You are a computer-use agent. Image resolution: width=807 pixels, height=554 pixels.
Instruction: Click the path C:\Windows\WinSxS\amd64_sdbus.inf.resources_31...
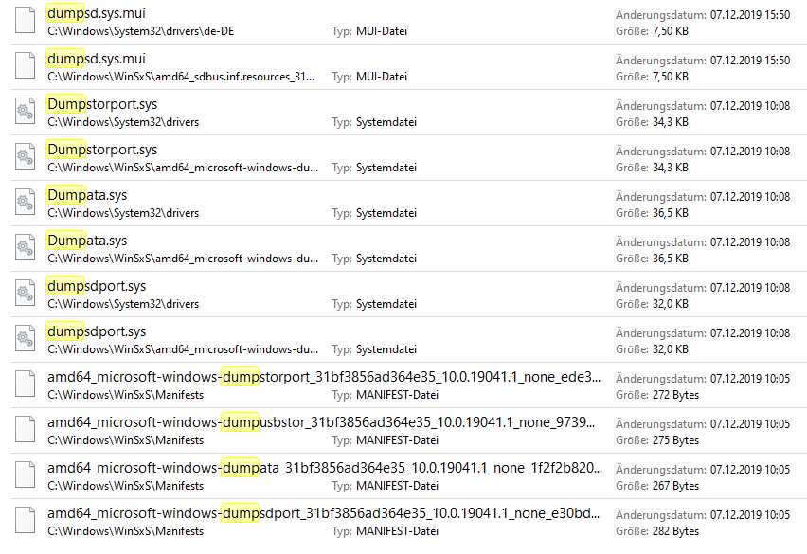pos(181,77)
